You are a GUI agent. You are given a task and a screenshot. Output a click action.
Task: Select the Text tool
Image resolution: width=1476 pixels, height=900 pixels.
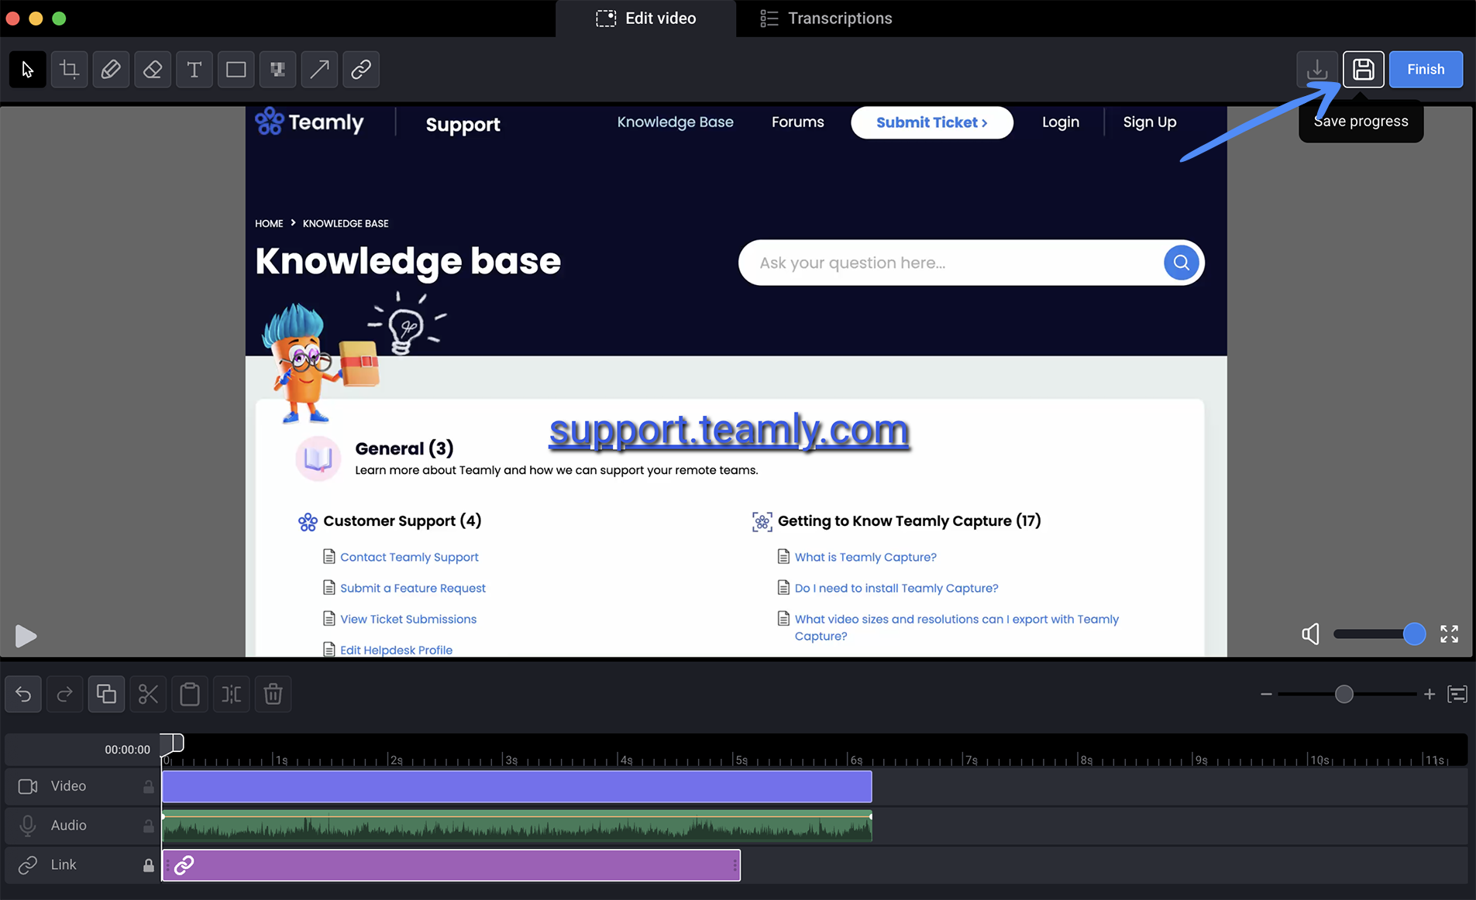point(194,70)
